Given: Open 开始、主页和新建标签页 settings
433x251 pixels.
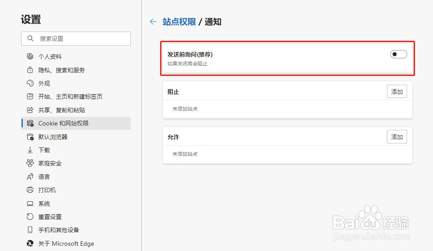Looking at the screenshot, I should [x=76, y=97].
